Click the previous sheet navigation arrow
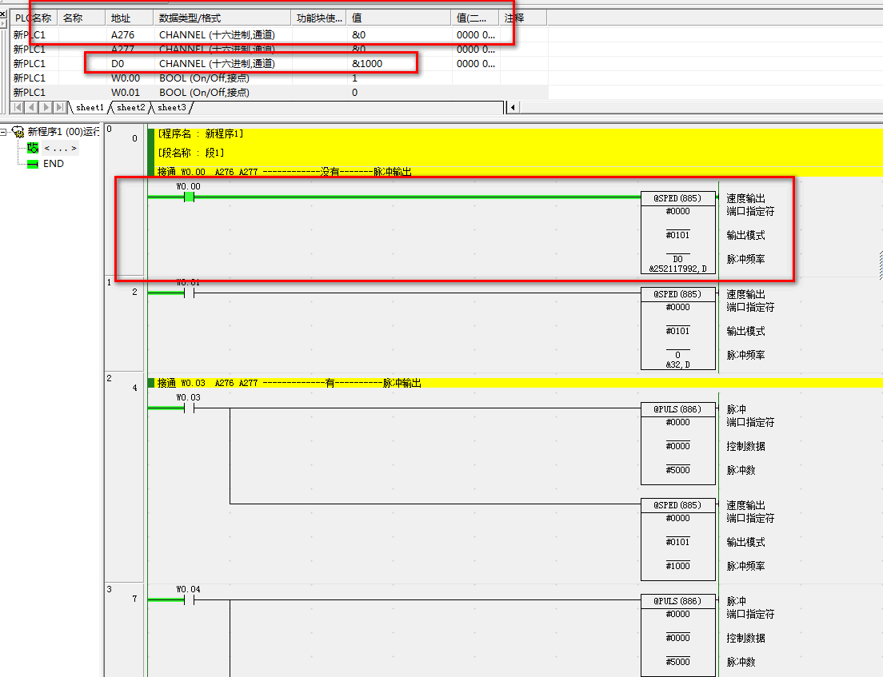Viewport: 883px width, 677px height. coord(33,107)
